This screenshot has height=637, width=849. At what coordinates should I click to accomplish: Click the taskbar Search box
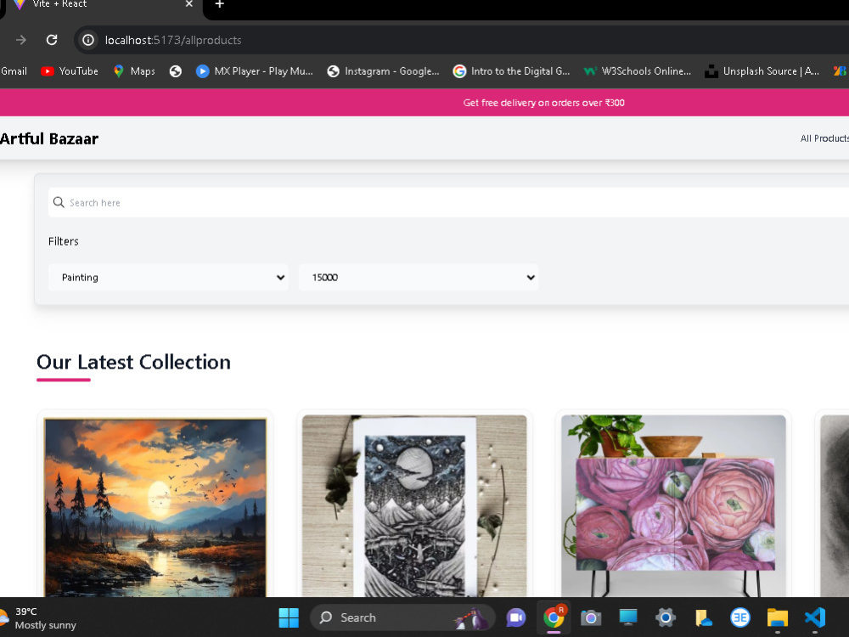[x=402, y=617]
